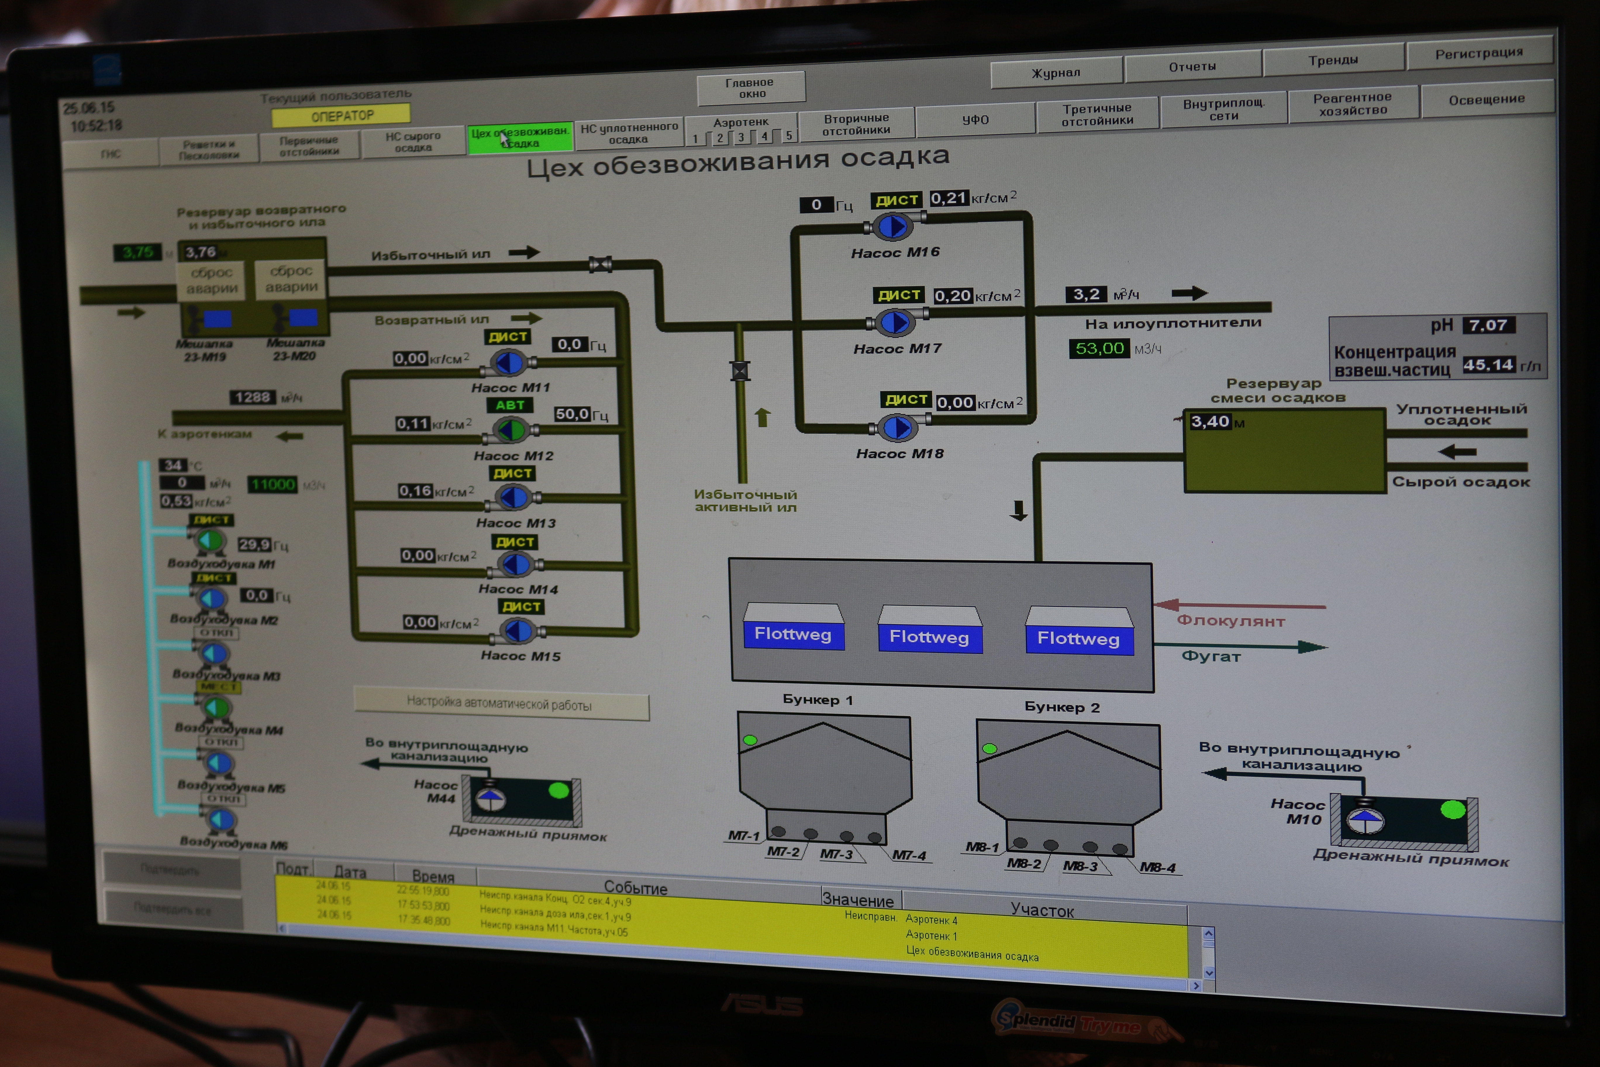Click the third Flottweg centrifuge
Image resolution: width=1600 pixels, height=1067 pixels.
coord(1079,631)
